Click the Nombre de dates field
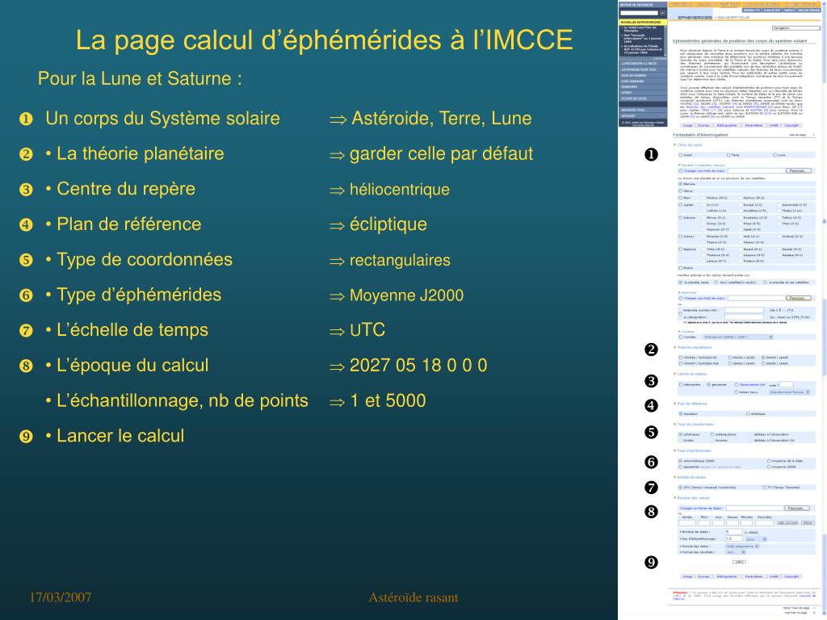Image resolution: width=827 pixels, height=620 pixels. point(733,532)
